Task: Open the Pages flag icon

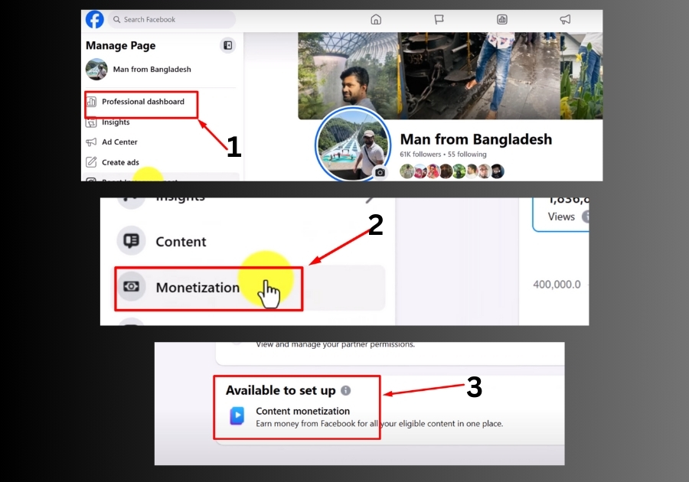Action: [x=439, y=19]
